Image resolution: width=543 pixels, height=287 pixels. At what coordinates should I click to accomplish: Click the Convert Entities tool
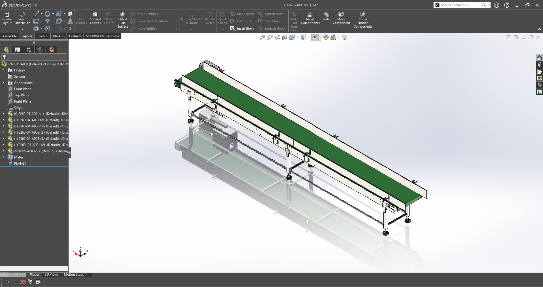pyautogui.click(x=95, y=18)
